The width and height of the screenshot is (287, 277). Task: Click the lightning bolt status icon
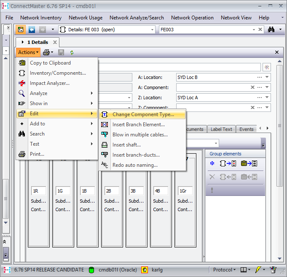click(258, 270)
